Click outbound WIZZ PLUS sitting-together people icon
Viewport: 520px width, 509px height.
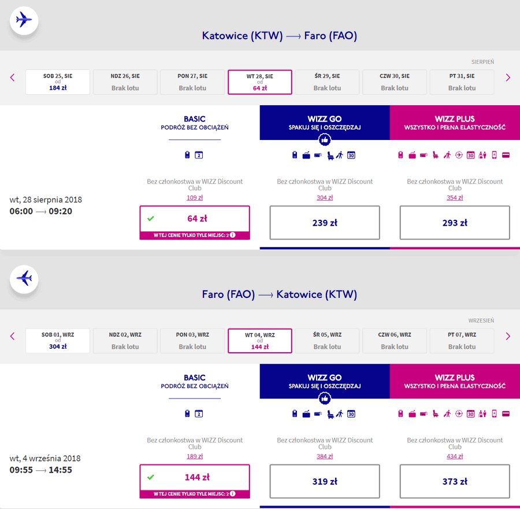click(x=482, y=155)
